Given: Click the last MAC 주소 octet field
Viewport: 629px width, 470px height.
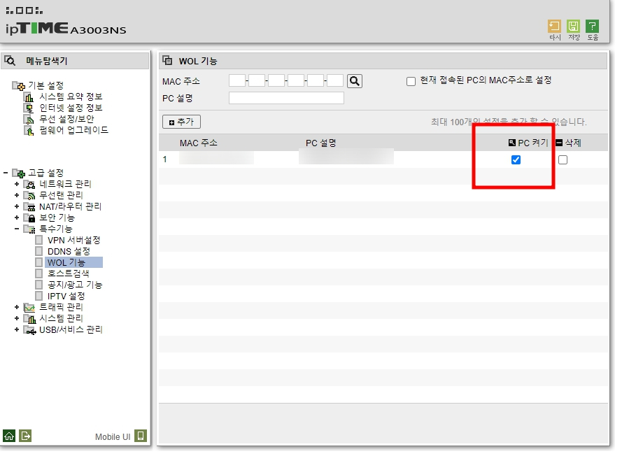Looking at the screenshot, I should tap(335, 80).
